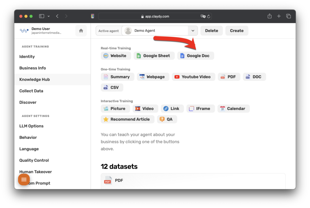Open the QA training option

(x=167, y=119)
